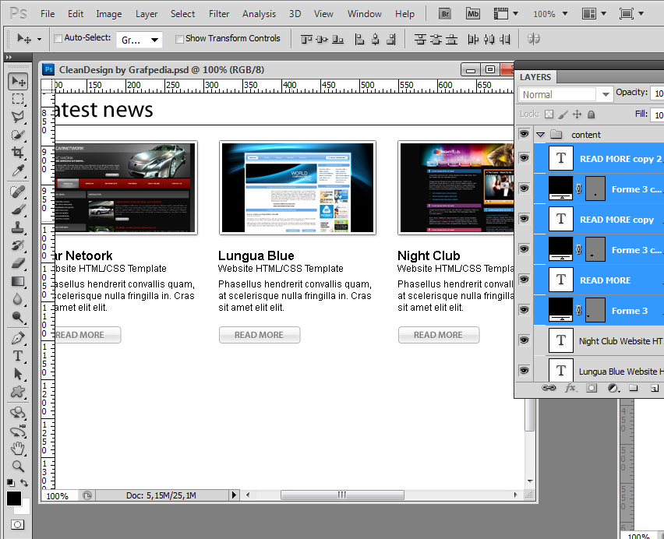
Task: Select the Gradient tool
Action: (18, 281)
